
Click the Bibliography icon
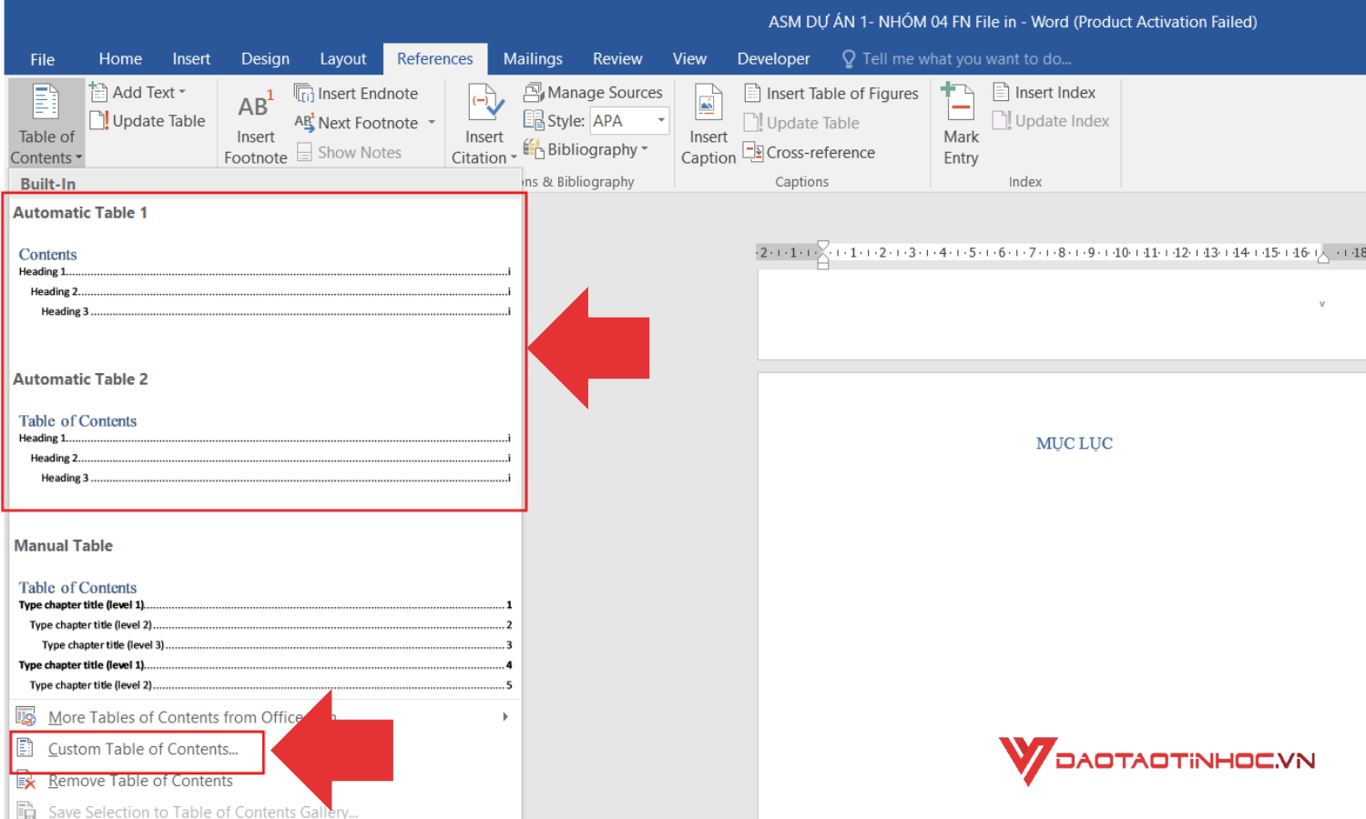click(534, 148)
